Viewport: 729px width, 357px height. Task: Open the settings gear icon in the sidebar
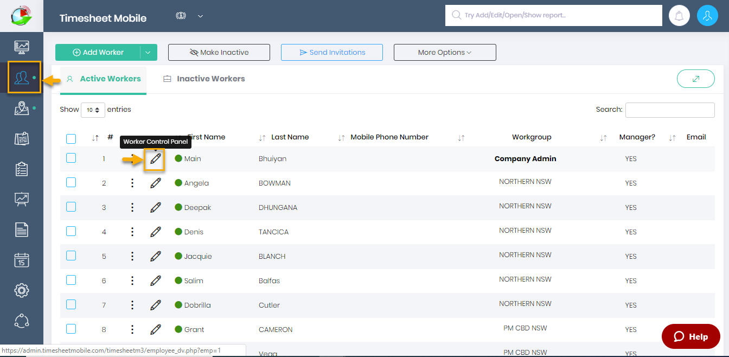(22, 290)
